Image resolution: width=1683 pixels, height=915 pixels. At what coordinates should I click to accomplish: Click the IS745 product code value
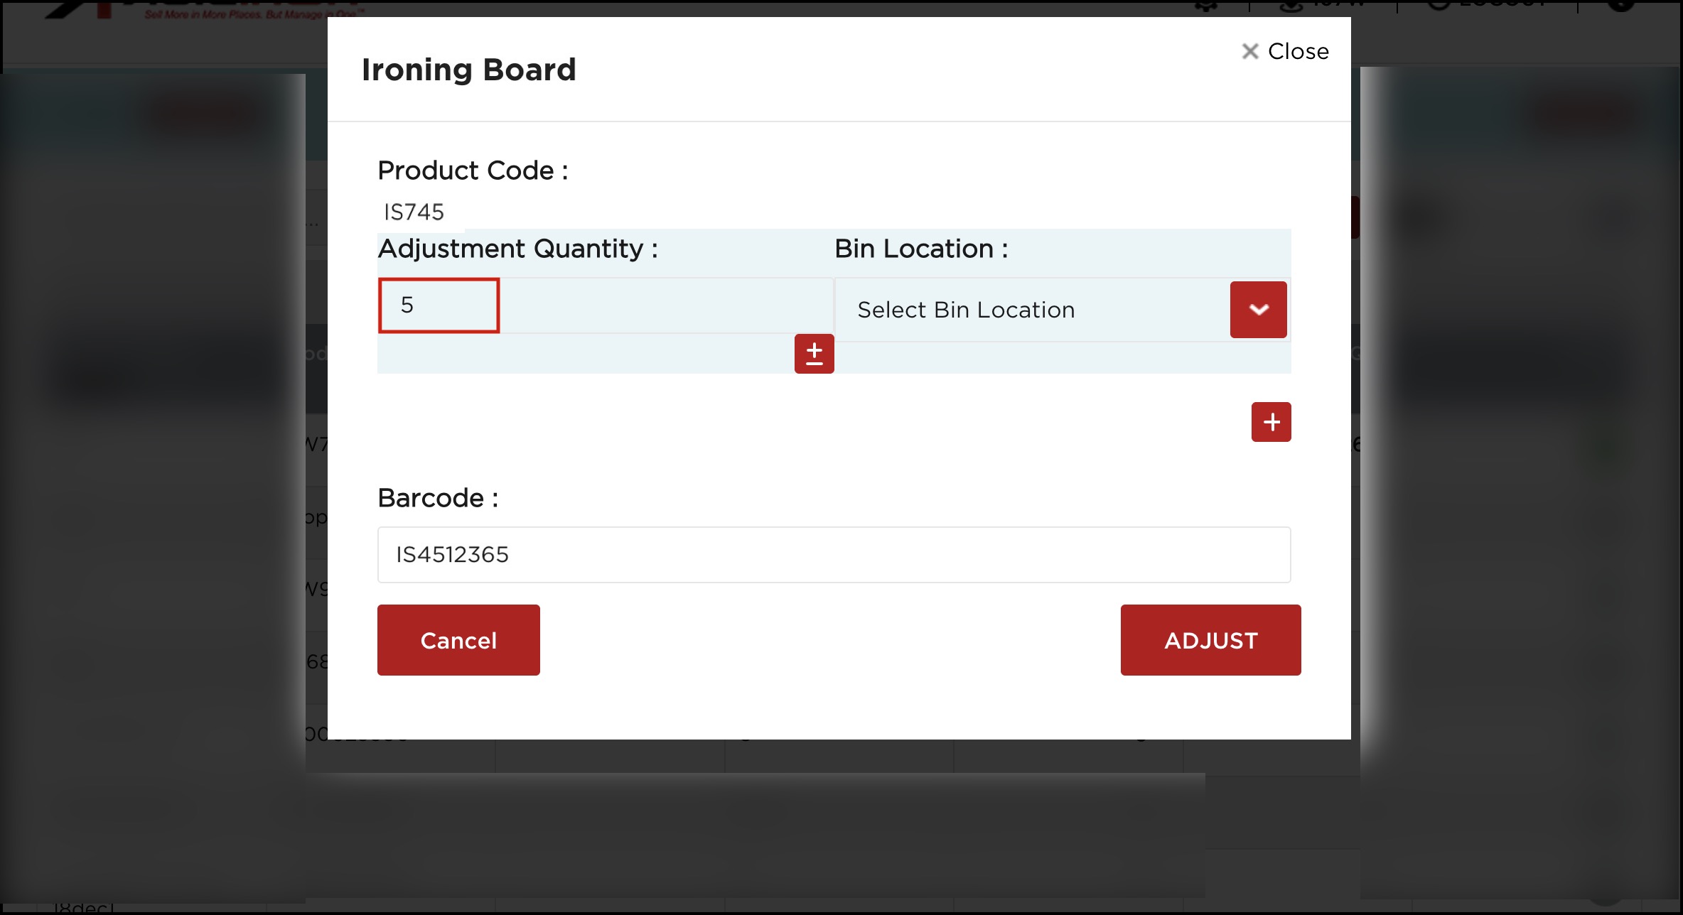414,212
